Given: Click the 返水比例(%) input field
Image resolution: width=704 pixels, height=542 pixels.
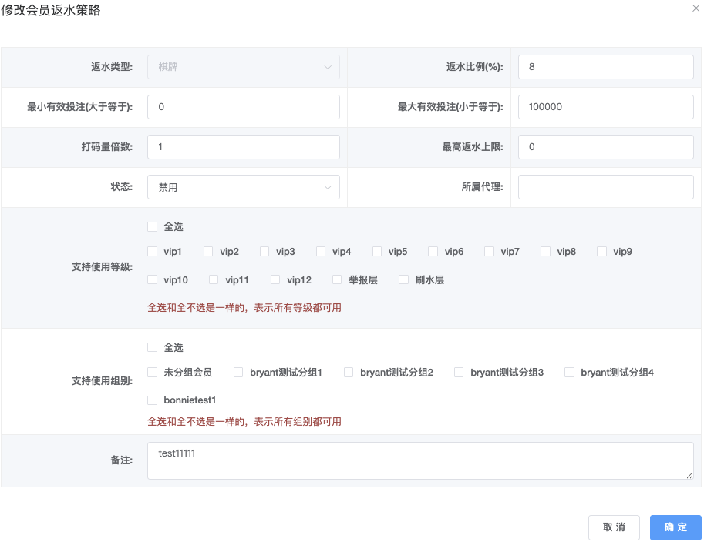Looking at the screenshot, I should click(x=605, y=67).
